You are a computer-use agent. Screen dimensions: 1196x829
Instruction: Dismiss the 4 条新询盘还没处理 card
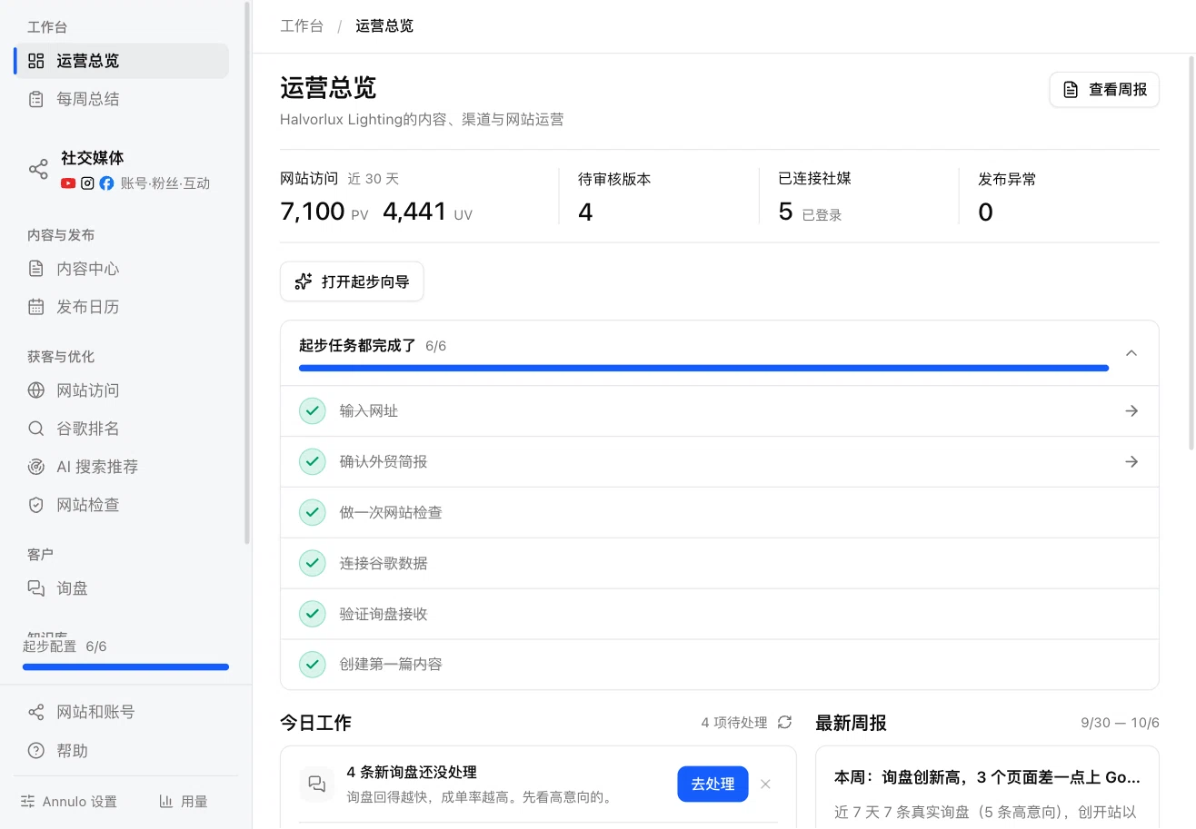click(765, 785)
